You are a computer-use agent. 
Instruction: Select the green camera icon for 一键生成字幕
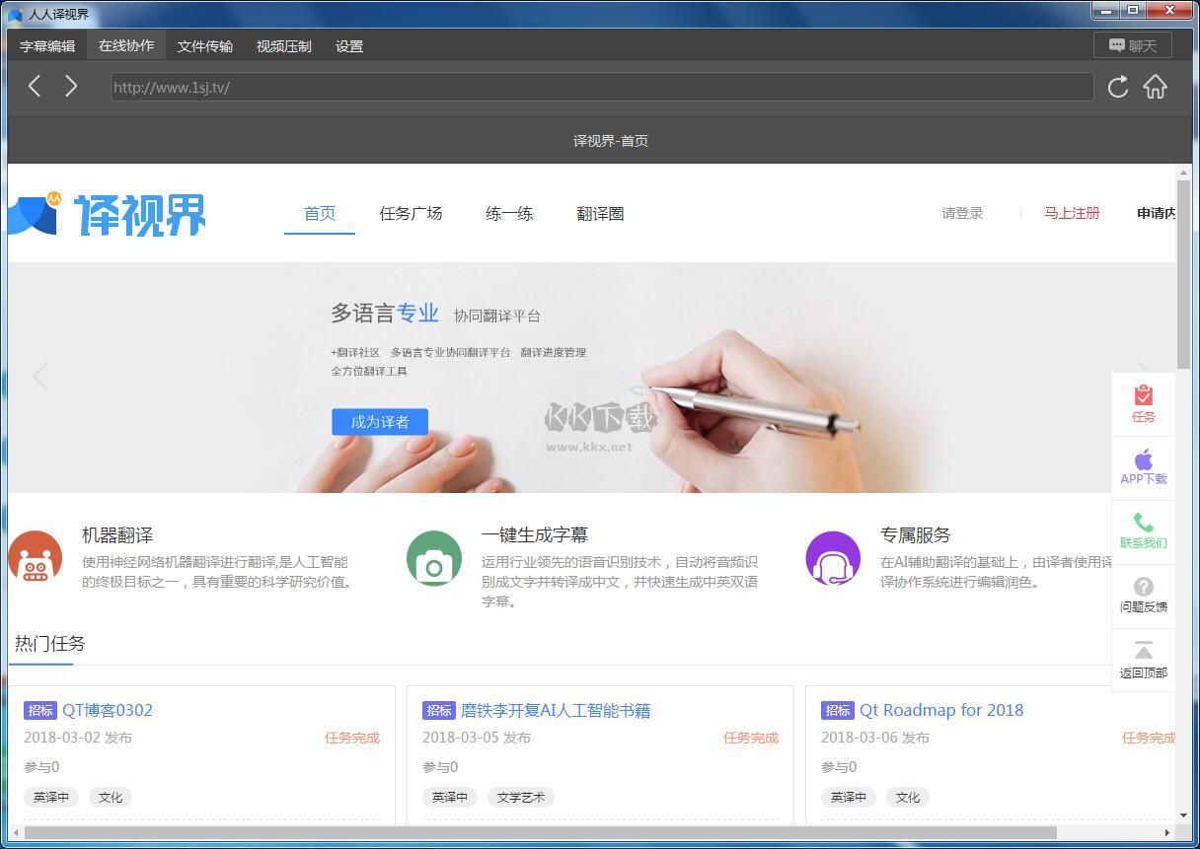pyautogui.click(x=434, y=558)
